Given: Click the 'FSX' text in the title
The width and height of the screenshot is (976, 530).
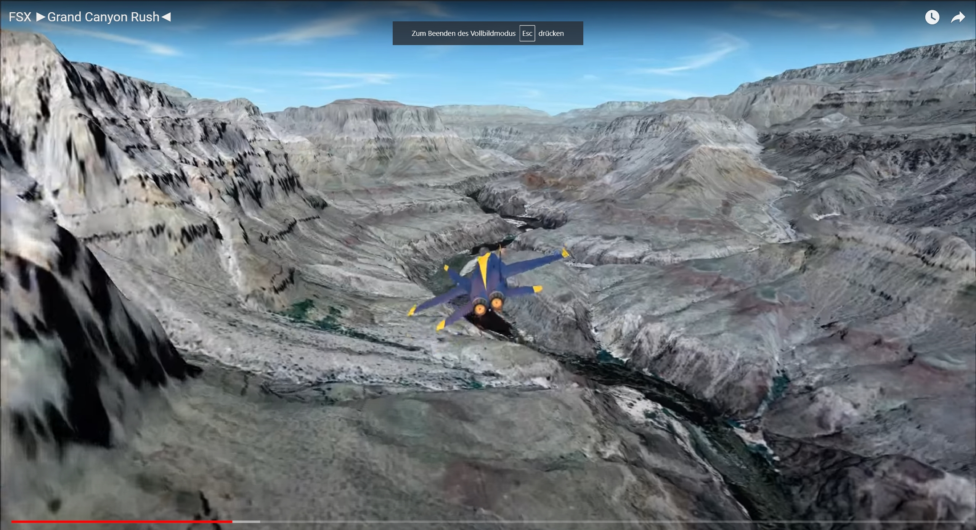Looking at the screenshot, I should [x=20, y=17].
